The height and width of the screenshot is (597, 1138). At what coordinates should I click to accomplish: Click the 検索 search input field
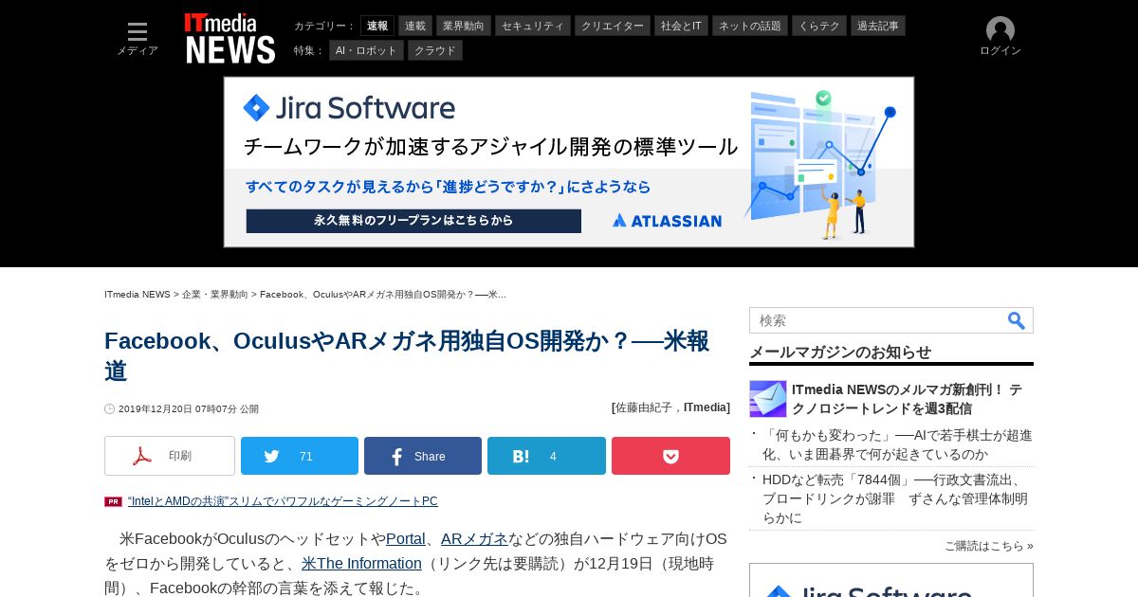click(x=877, y=320)
